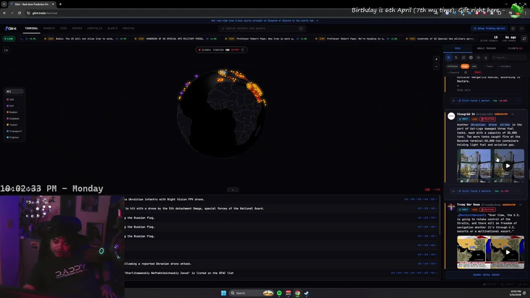Click the help icon on Global Tension badge
This screenshot has width=530, height=298.
click(243, 50)
